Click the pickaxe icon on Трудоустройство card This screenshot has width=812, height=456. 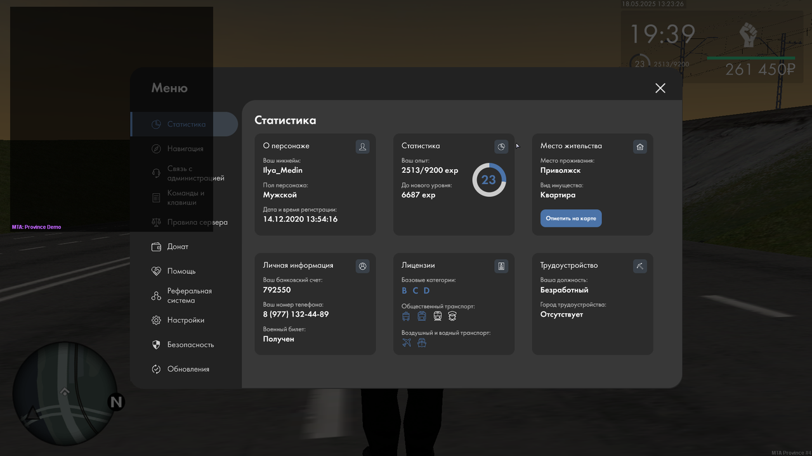(x=639, y=266)
